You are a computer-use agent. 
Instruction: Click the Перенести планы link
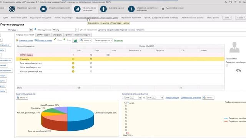pos(45,40)
